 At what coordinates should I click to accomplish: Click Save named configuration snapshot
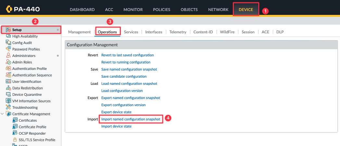[129, 69]
